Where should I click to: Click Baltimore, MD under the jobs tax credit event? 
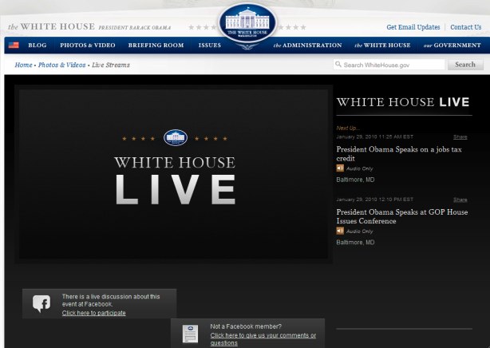point(355,180)
